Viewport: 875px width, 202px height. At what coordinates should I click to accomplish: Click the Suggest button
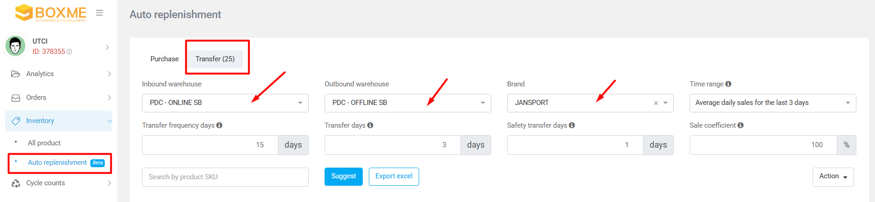pos(343,176)
